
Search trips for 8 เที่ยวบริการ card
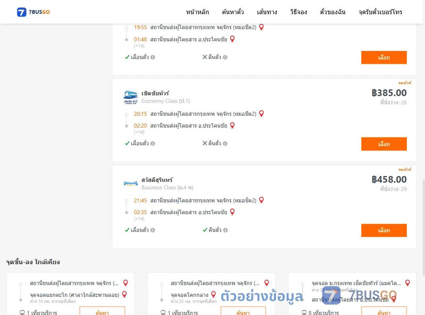384,311
